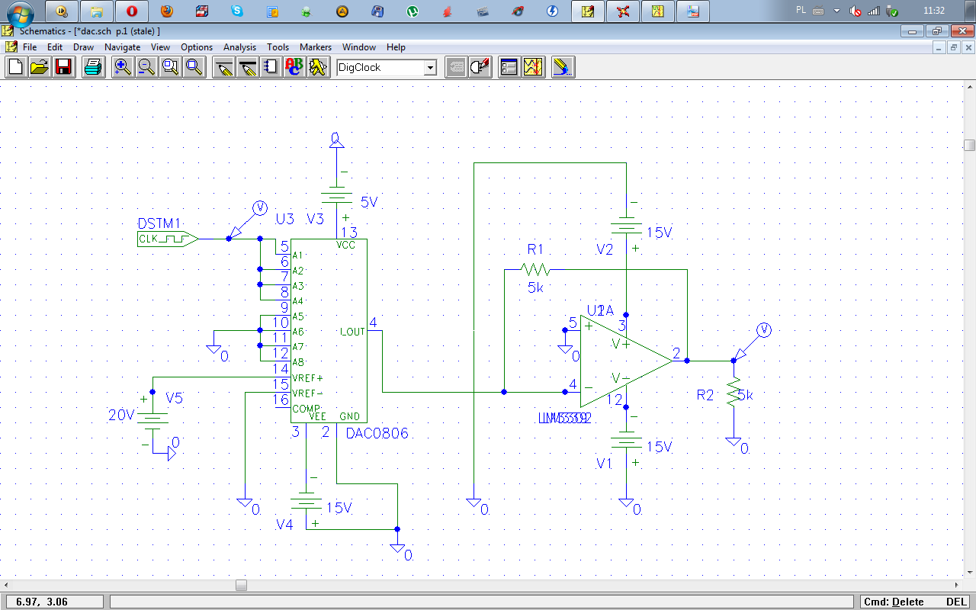Open the Draw menu

[x=83, y=47]
